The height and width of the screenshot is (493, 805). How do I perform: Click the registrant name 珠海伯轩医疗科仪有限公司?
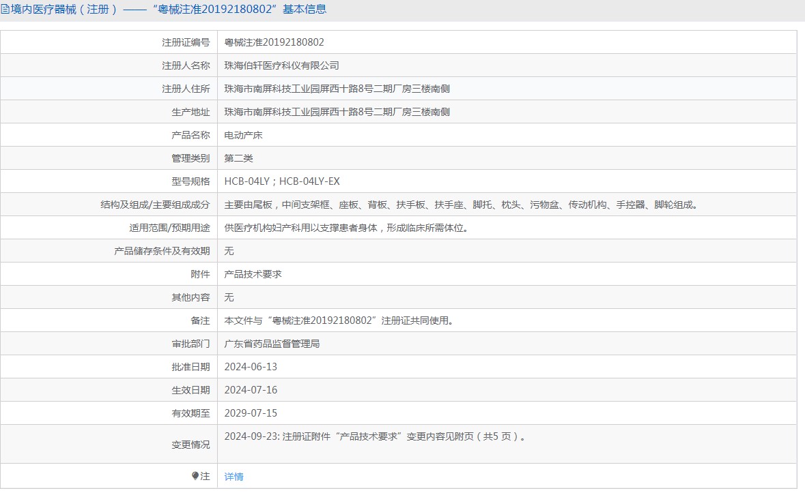[281, 65]
